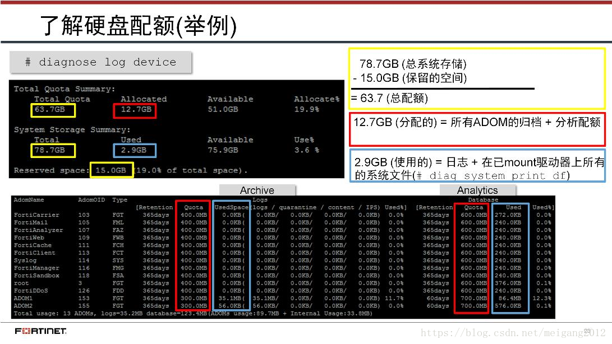Select the FortiCache row name

33,245
